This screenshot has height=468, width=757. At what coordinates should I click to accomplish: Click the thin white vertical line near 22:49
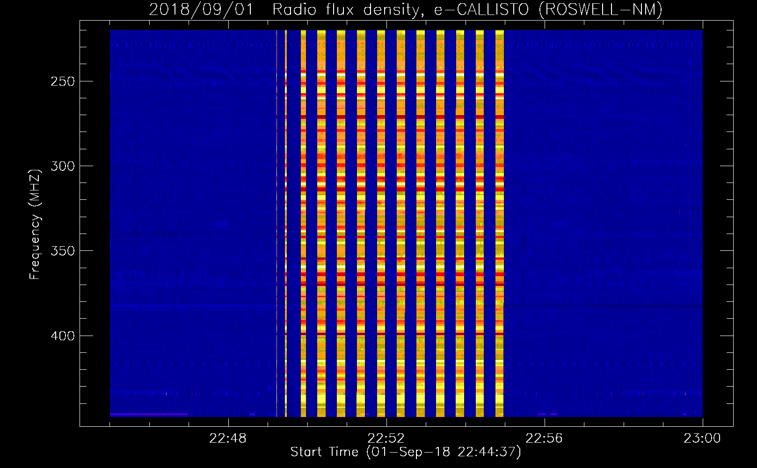point(277,223)
